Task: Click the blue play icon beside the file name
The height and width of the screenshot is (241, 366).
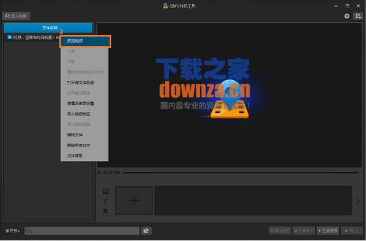Action: tap(10, 37)
